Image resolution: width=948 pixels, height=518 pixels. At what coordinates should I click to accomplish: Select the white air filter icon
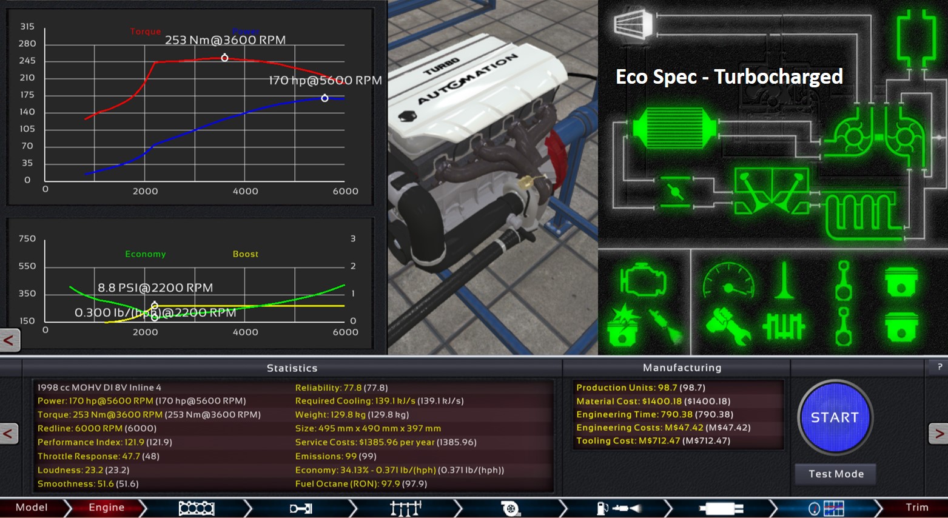633,25
